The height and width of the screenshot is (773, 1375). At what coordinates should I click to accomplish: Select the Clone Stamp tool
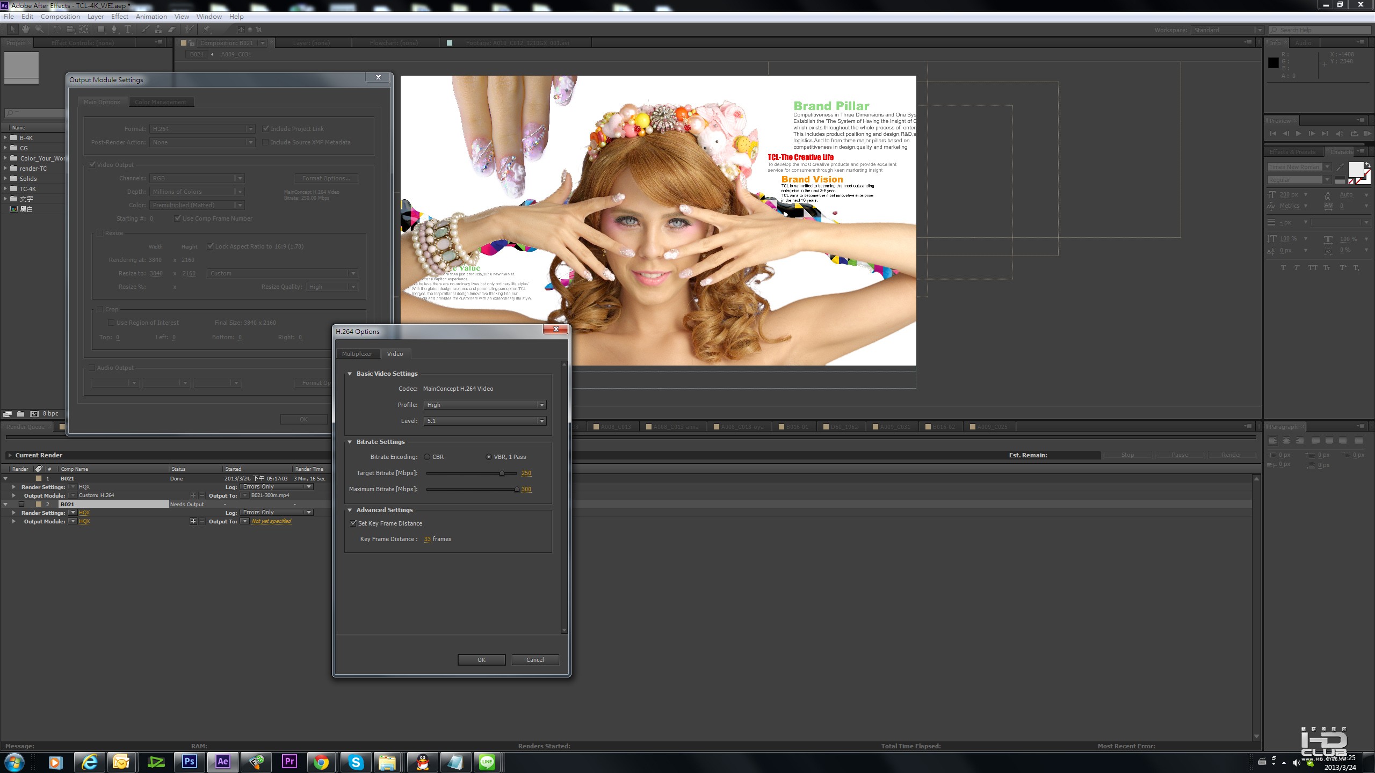(158, 30)
